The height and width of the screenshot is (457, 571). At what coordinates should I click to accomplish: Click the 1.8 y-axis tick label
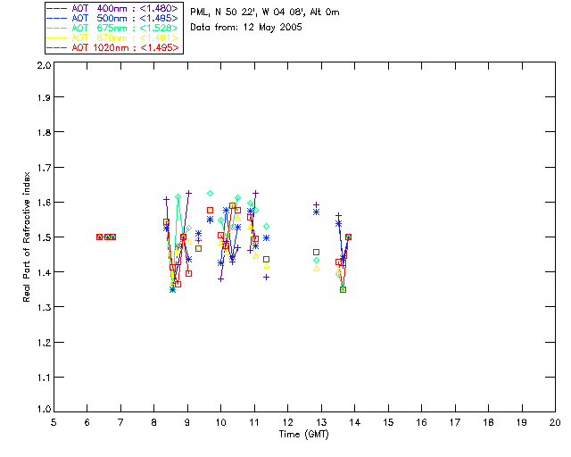click(44, 132)
